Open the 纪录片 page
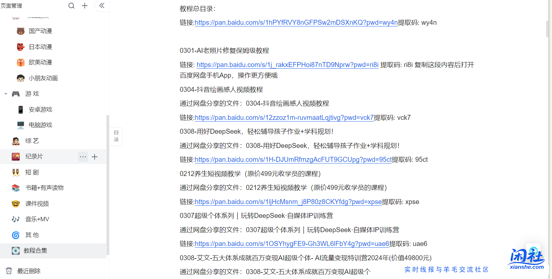 point(34,157)
